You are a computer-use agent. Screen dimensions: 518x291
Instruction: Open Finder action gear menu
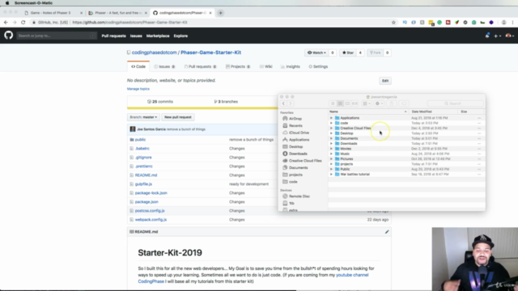(379, 103)
